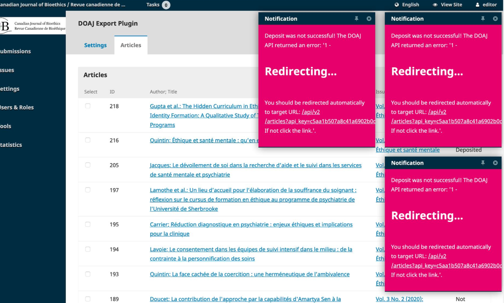Click the ID 218 cell
The height and width of the screenshot is (303, 504).
114,106
